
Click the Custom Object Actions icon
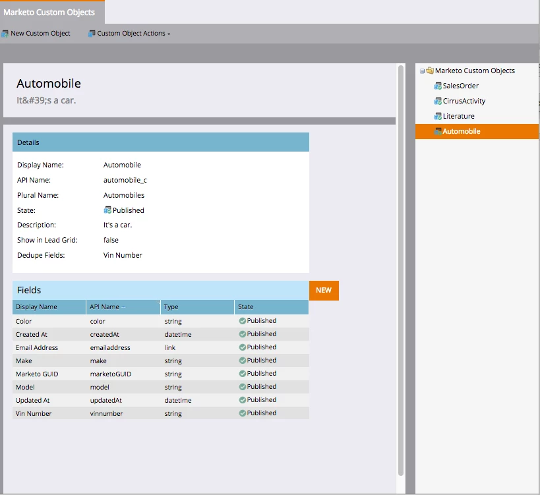point(92,34)
